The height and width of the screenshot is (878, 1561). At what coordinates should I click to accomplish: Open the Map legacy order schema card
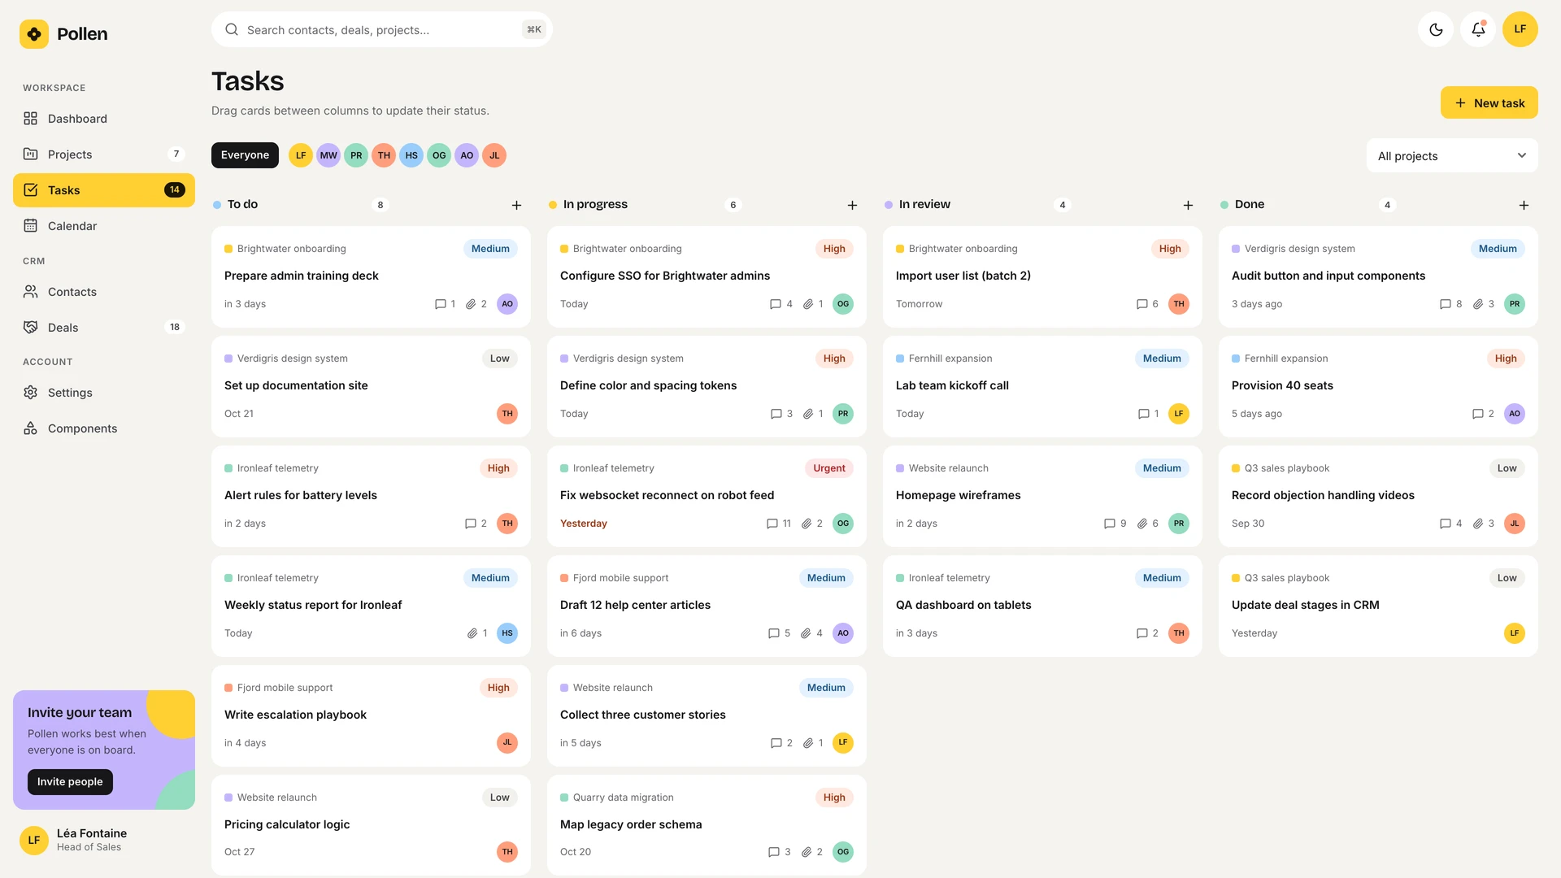[x=707, y=825]
